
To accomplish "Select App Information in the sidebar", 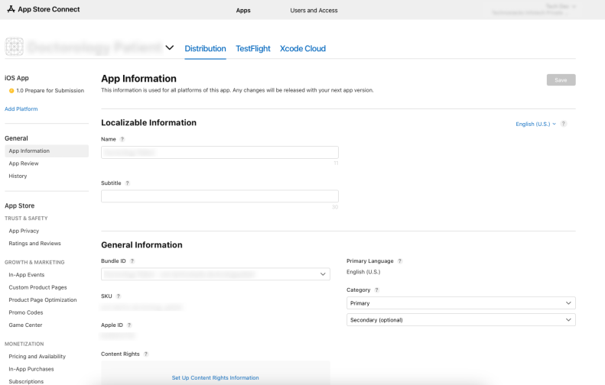I will (x=47, y=151).
